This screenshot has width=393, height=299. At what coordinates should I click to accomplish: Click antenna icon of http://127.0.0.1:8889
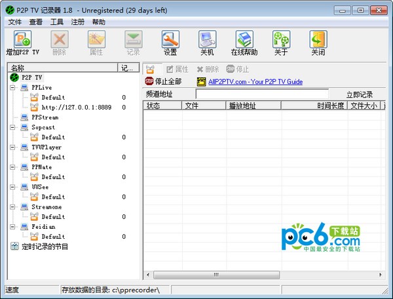tap(34, 107)
